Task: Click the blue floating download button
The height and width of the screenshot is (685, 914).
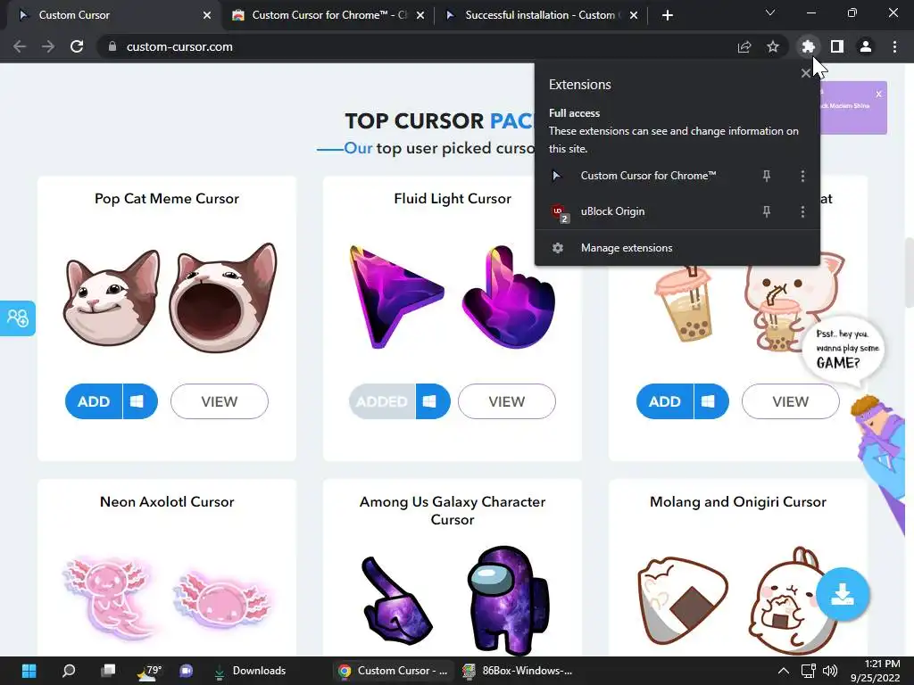Action: [843, 594]
